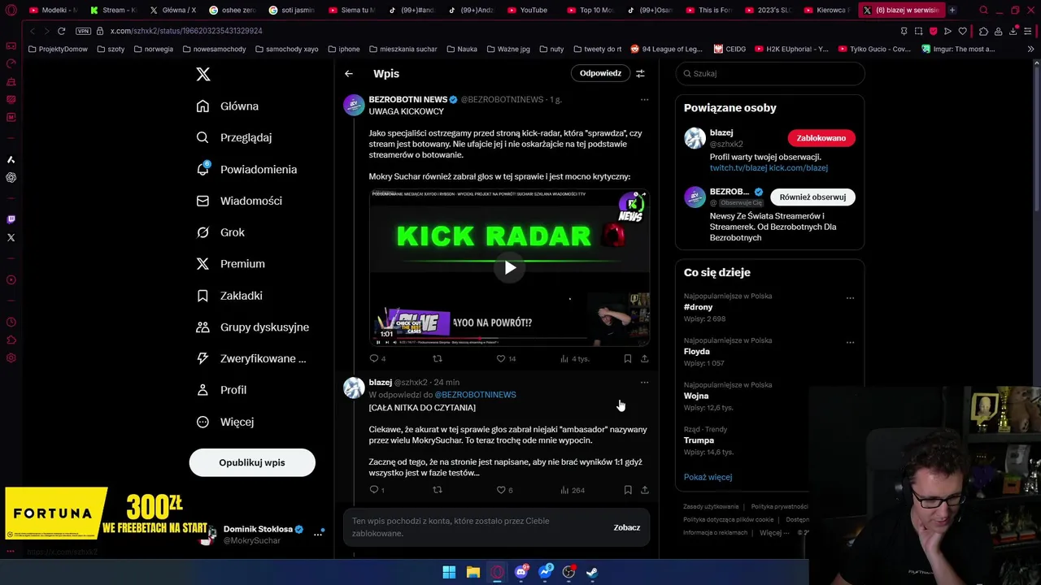Open Powiadomienia notifications
The image size is (1041, 585).
[247, 169]
